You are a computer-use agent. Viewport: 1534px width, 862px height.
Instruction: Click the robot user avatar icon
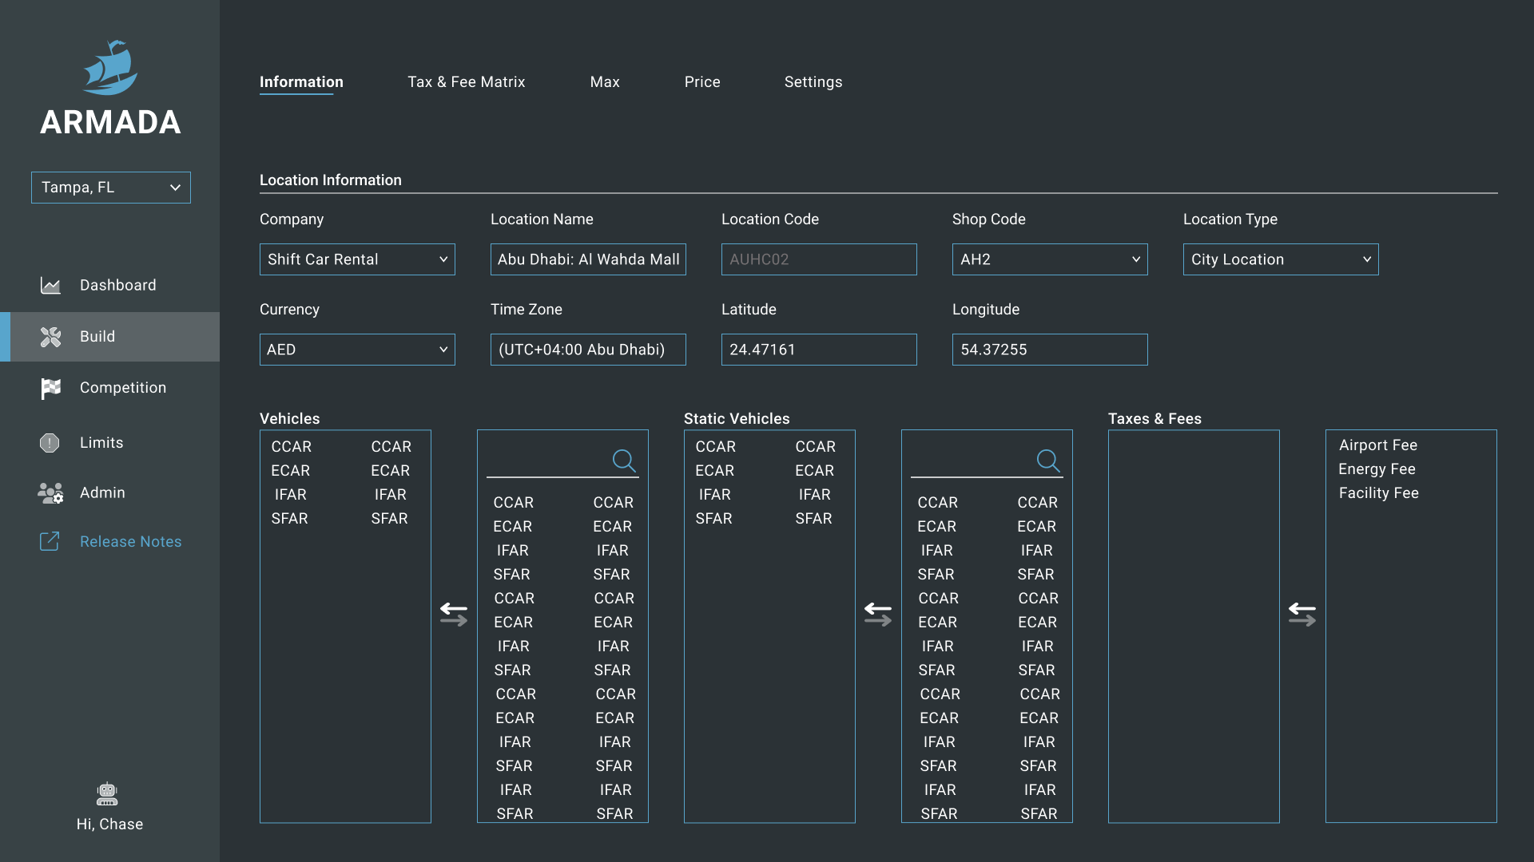click(x=107, y=793)
